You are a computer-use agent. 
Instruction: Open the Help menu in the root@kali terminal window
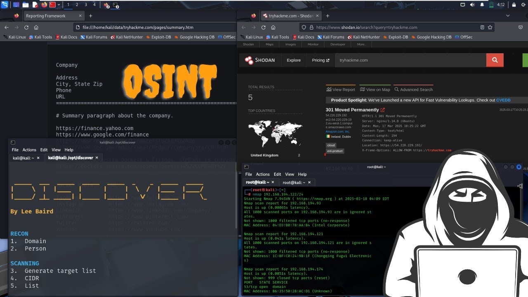[x=302, y=174]
